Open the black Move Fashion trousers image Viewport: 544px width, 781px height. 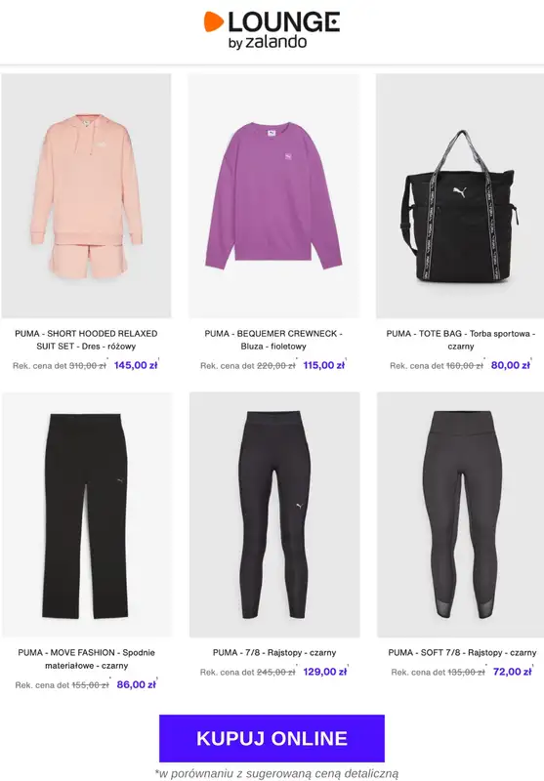[x=87, y=514]
